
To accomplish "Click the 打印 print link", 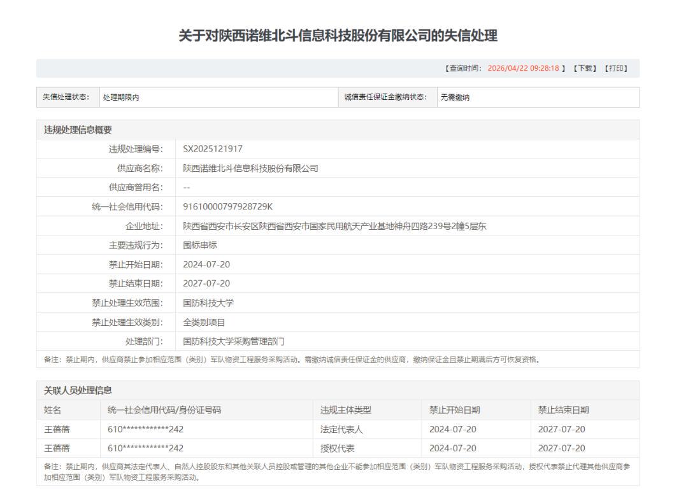I will (x=615, y=69).
